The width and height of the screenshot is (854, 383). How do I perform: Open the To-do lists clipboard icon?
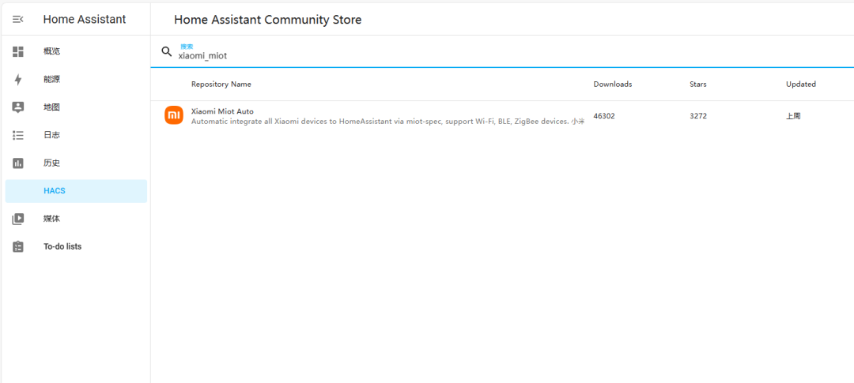[x=18, y=246]
